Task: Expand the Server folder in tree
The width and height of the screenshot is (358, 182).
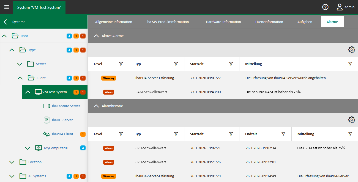Action: point(19,64)
